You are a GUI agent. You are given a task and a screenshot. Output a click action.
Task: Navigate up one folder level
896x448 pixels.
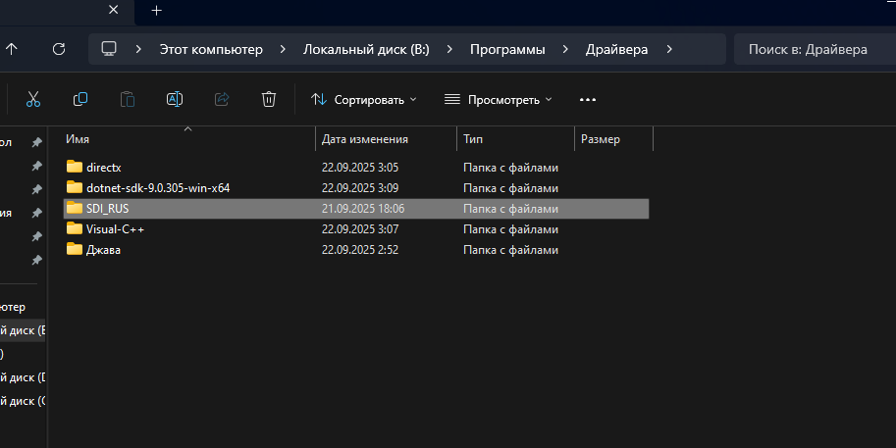pyautogui.click(x=12, y=49)
